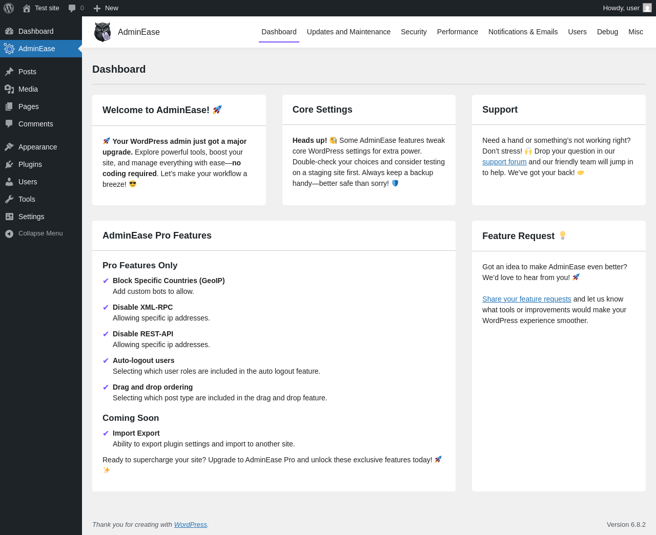Click the support forum link
656x535 pixels.
click(x=504, y=162)
